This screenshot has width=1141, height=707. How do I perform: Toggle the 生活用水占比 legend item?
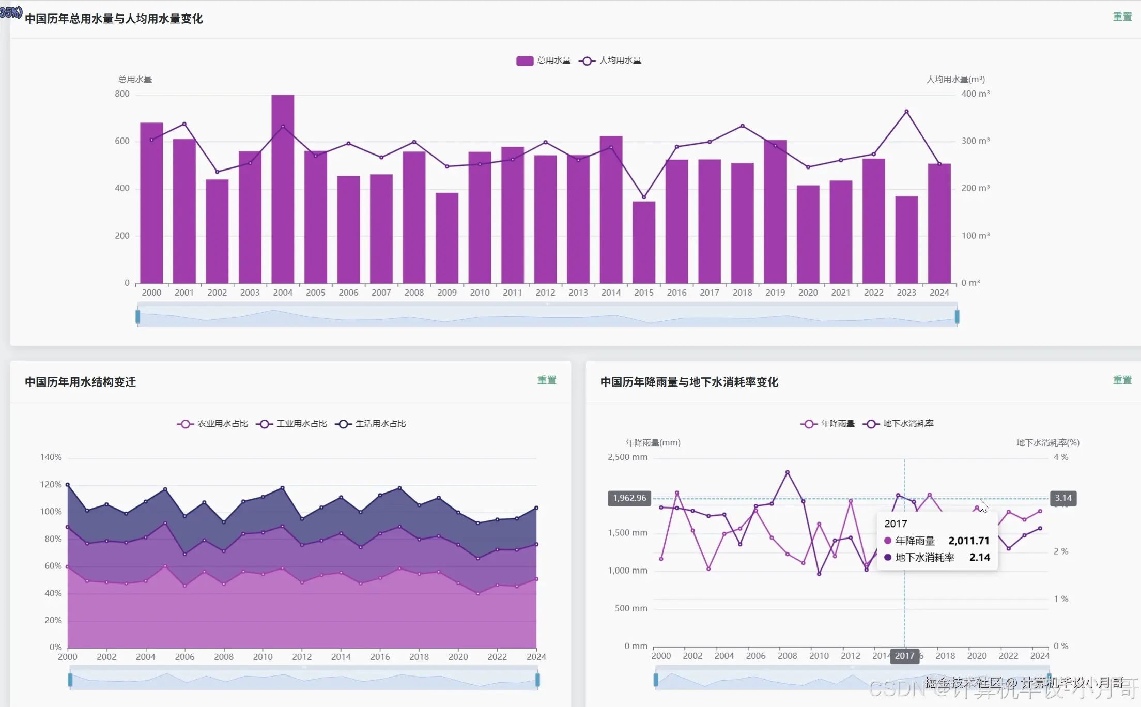371,424
